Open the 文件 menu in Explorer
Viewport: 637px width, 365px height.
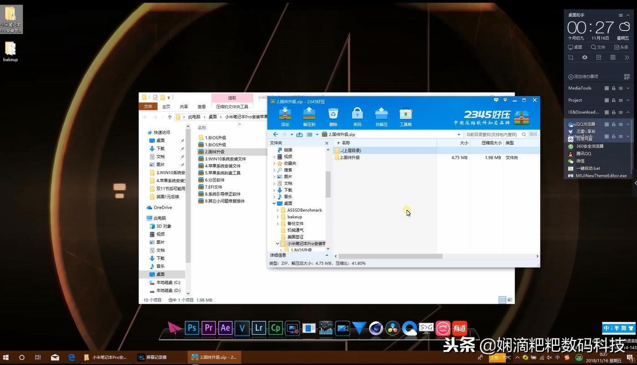(x=148, y=106)
